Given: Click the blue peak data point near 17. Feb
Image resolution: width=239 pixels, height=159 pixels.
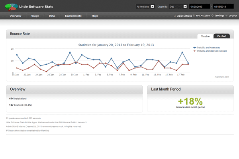Looking at the screenshot, I should coord(182,52).
